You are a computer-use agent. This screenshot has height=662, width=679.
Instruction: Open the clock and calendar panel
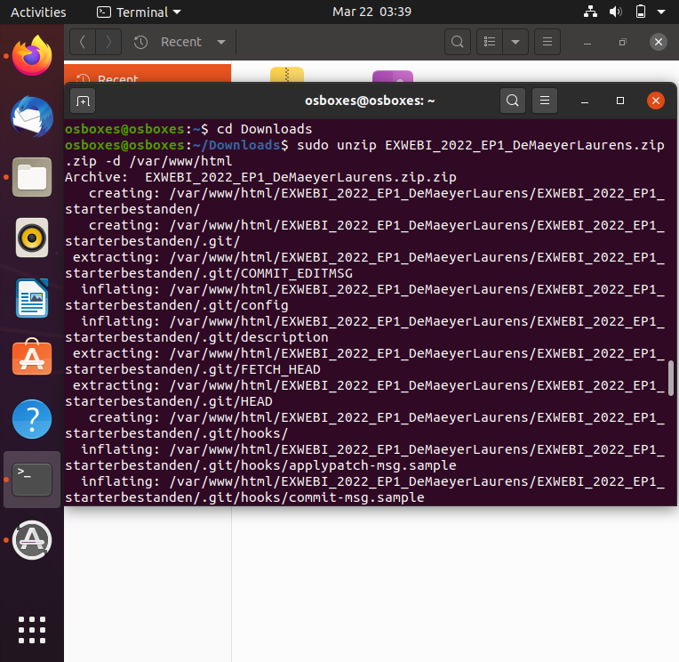[x=371, y=12]
